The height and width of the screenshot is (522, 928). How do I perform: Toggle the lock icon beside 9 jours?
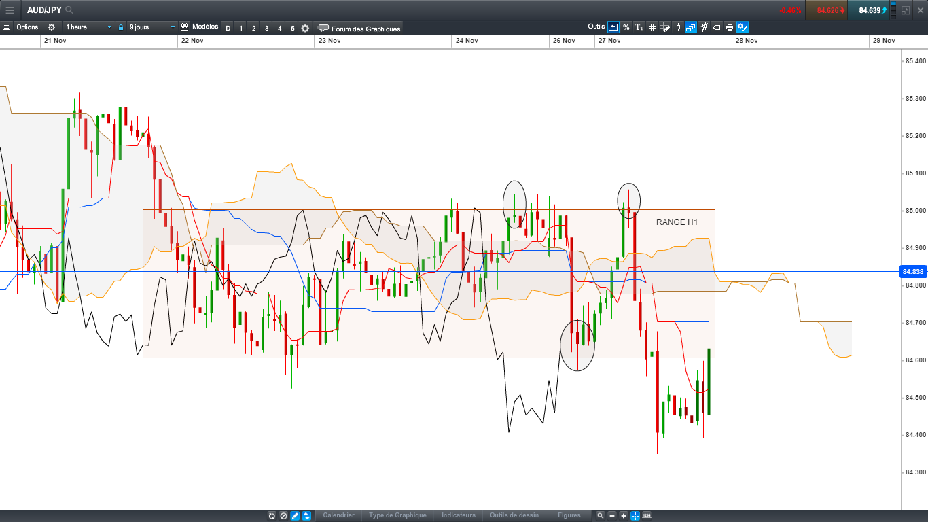coord(121,27)
